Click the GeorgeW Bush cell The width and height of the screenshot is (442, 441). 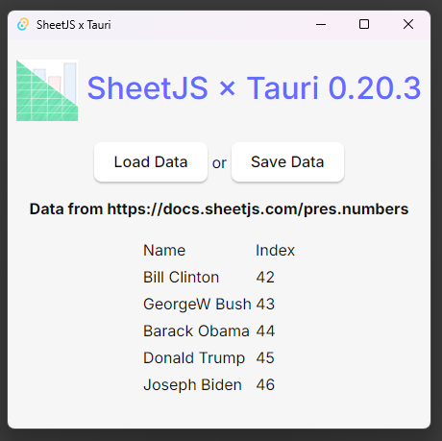point(197,305)
